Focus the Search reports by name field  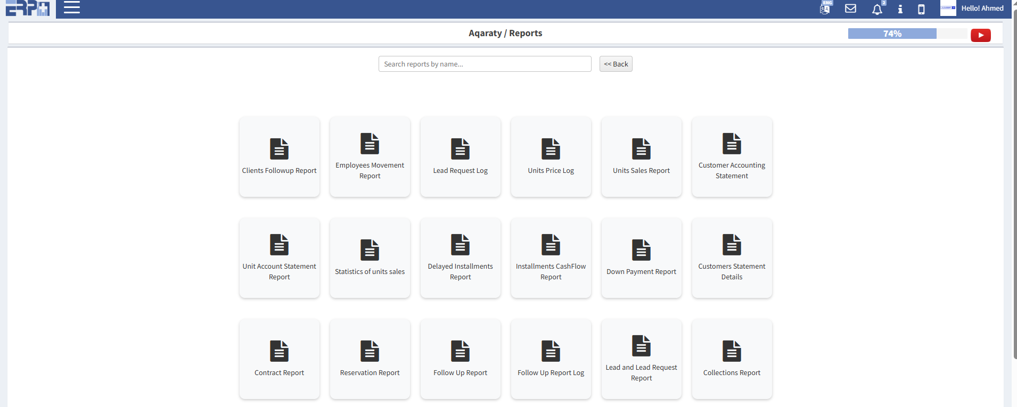485,64
